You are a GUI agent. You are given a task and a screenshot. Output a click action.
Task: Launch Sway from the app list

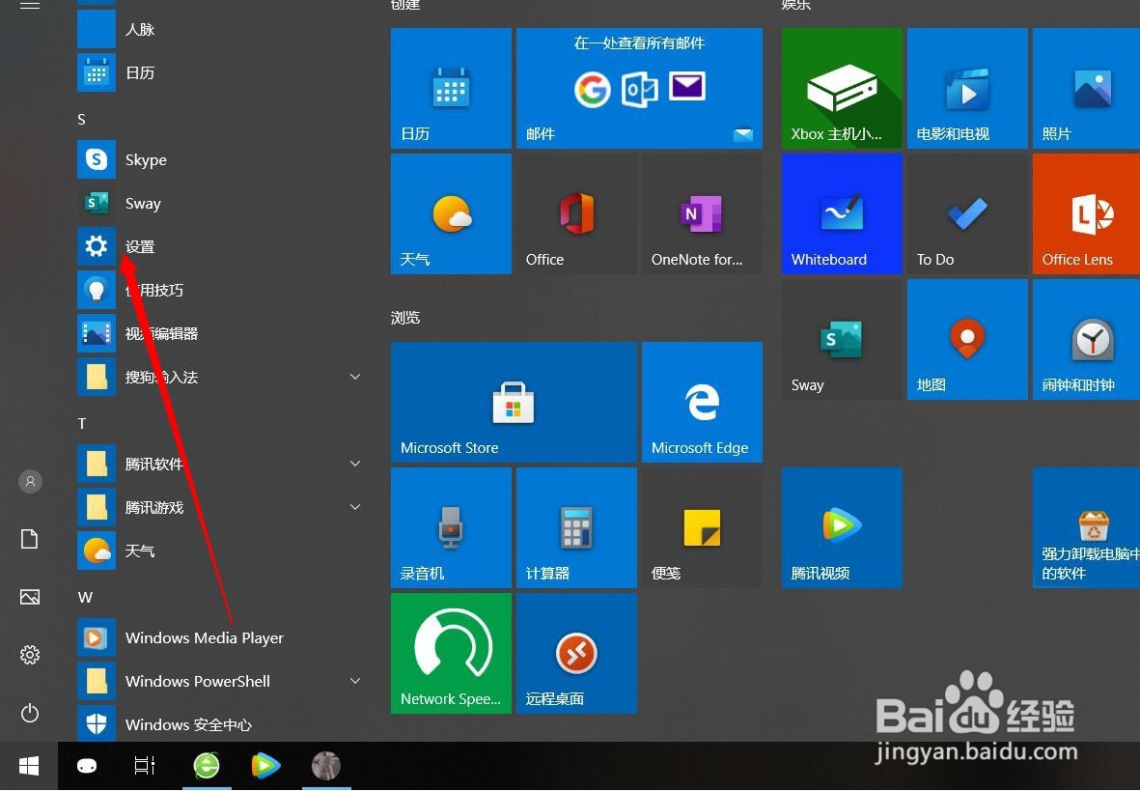[x=218, y=203]
